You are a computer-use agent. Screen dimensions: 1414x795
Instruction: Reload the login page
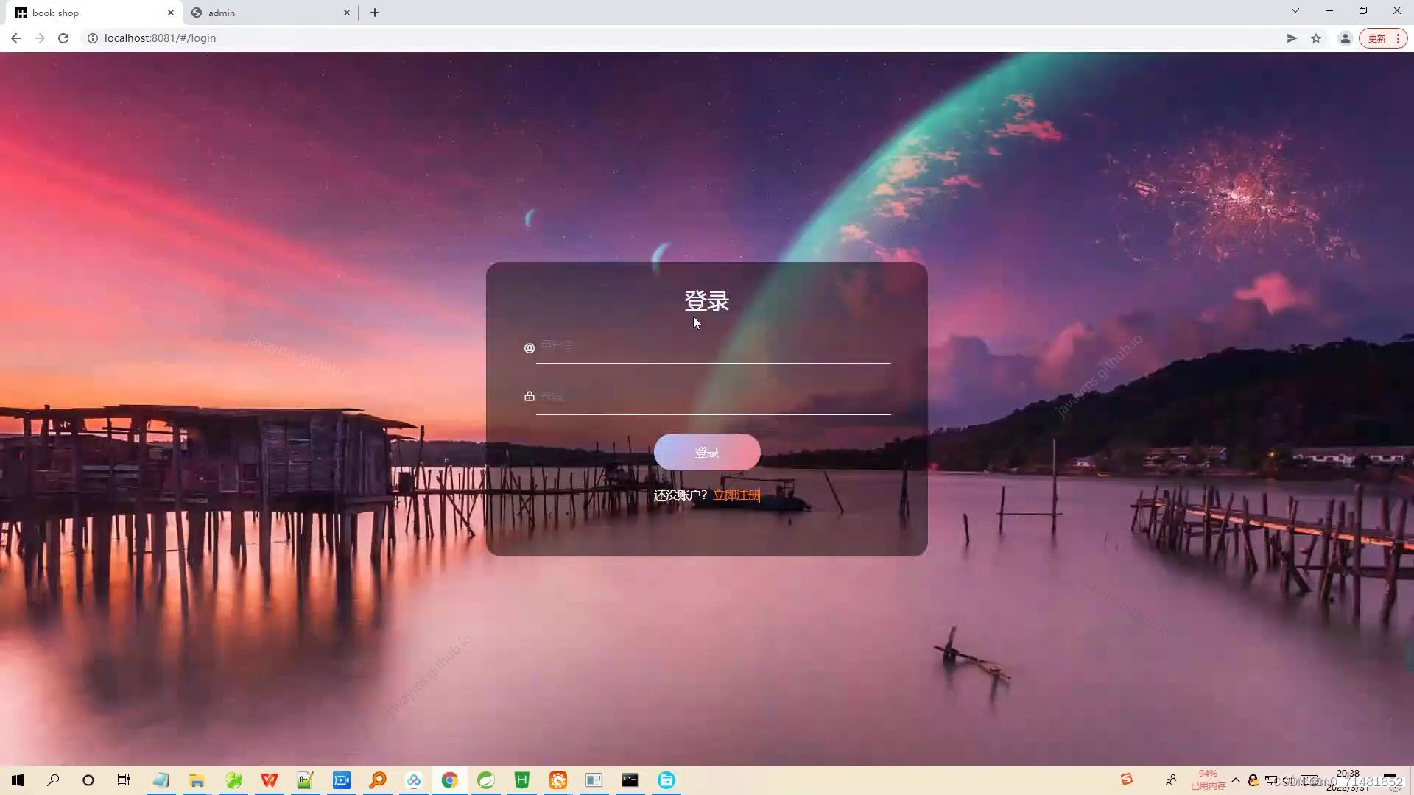tap(63, 38)
